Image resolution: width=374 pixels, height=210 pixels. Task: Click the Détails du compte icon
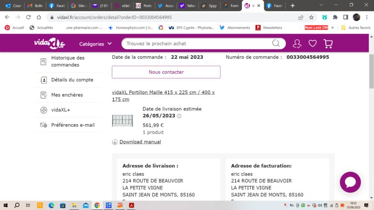coord(43,80)
